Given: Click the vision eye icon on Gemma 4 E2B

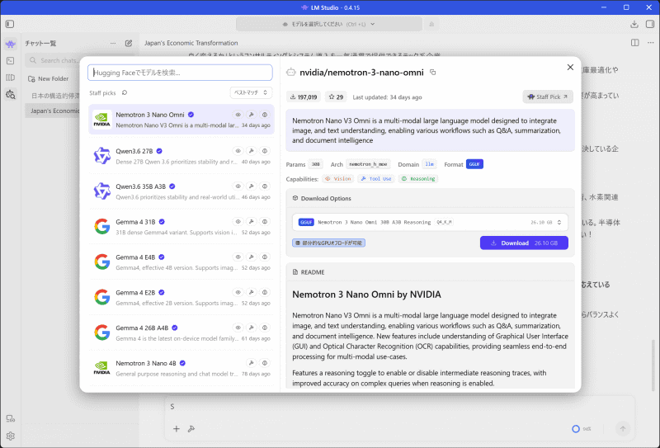Looking at the screenshot, I should [x=238, y=292].
